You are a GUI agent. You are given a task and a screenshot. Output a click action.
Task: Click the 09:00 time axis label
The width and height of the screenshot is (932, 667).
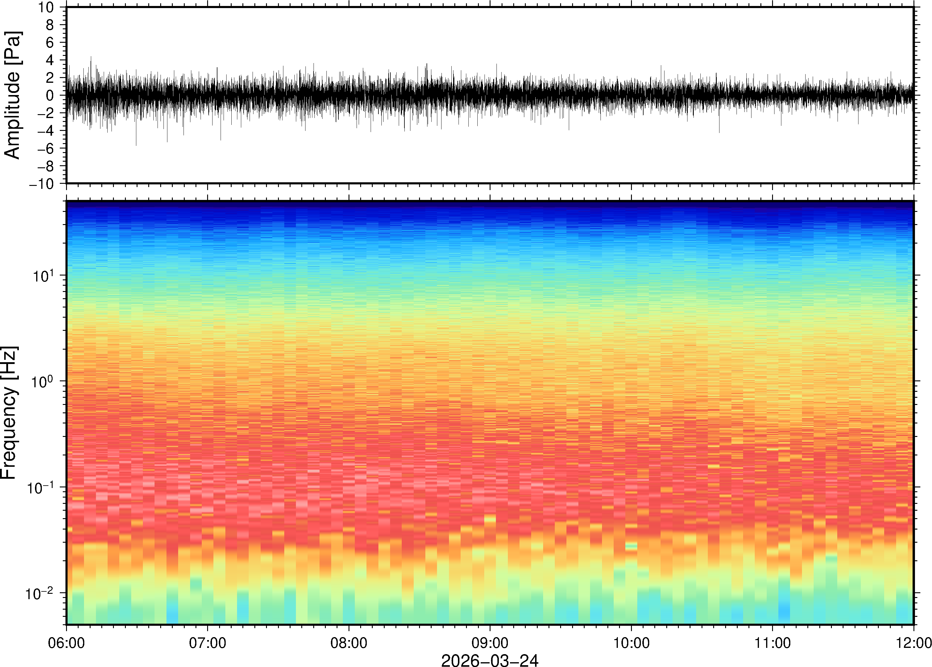(490, 643)
